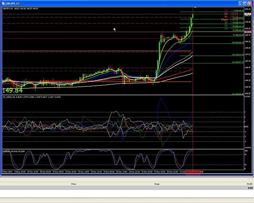Maximize the GBPJPY,H1 chart window

(245, 3)
